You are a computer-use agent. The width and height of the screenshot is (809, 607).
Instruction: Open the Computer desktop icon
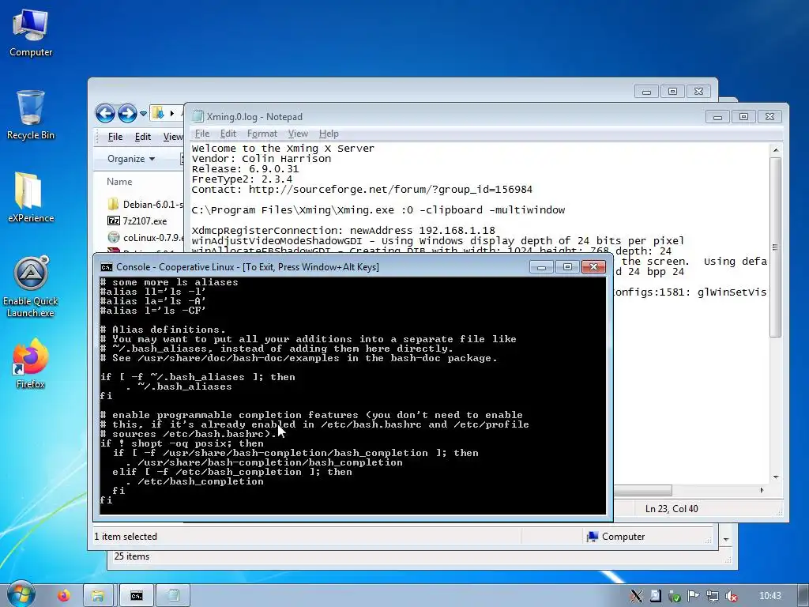point(31,32)
